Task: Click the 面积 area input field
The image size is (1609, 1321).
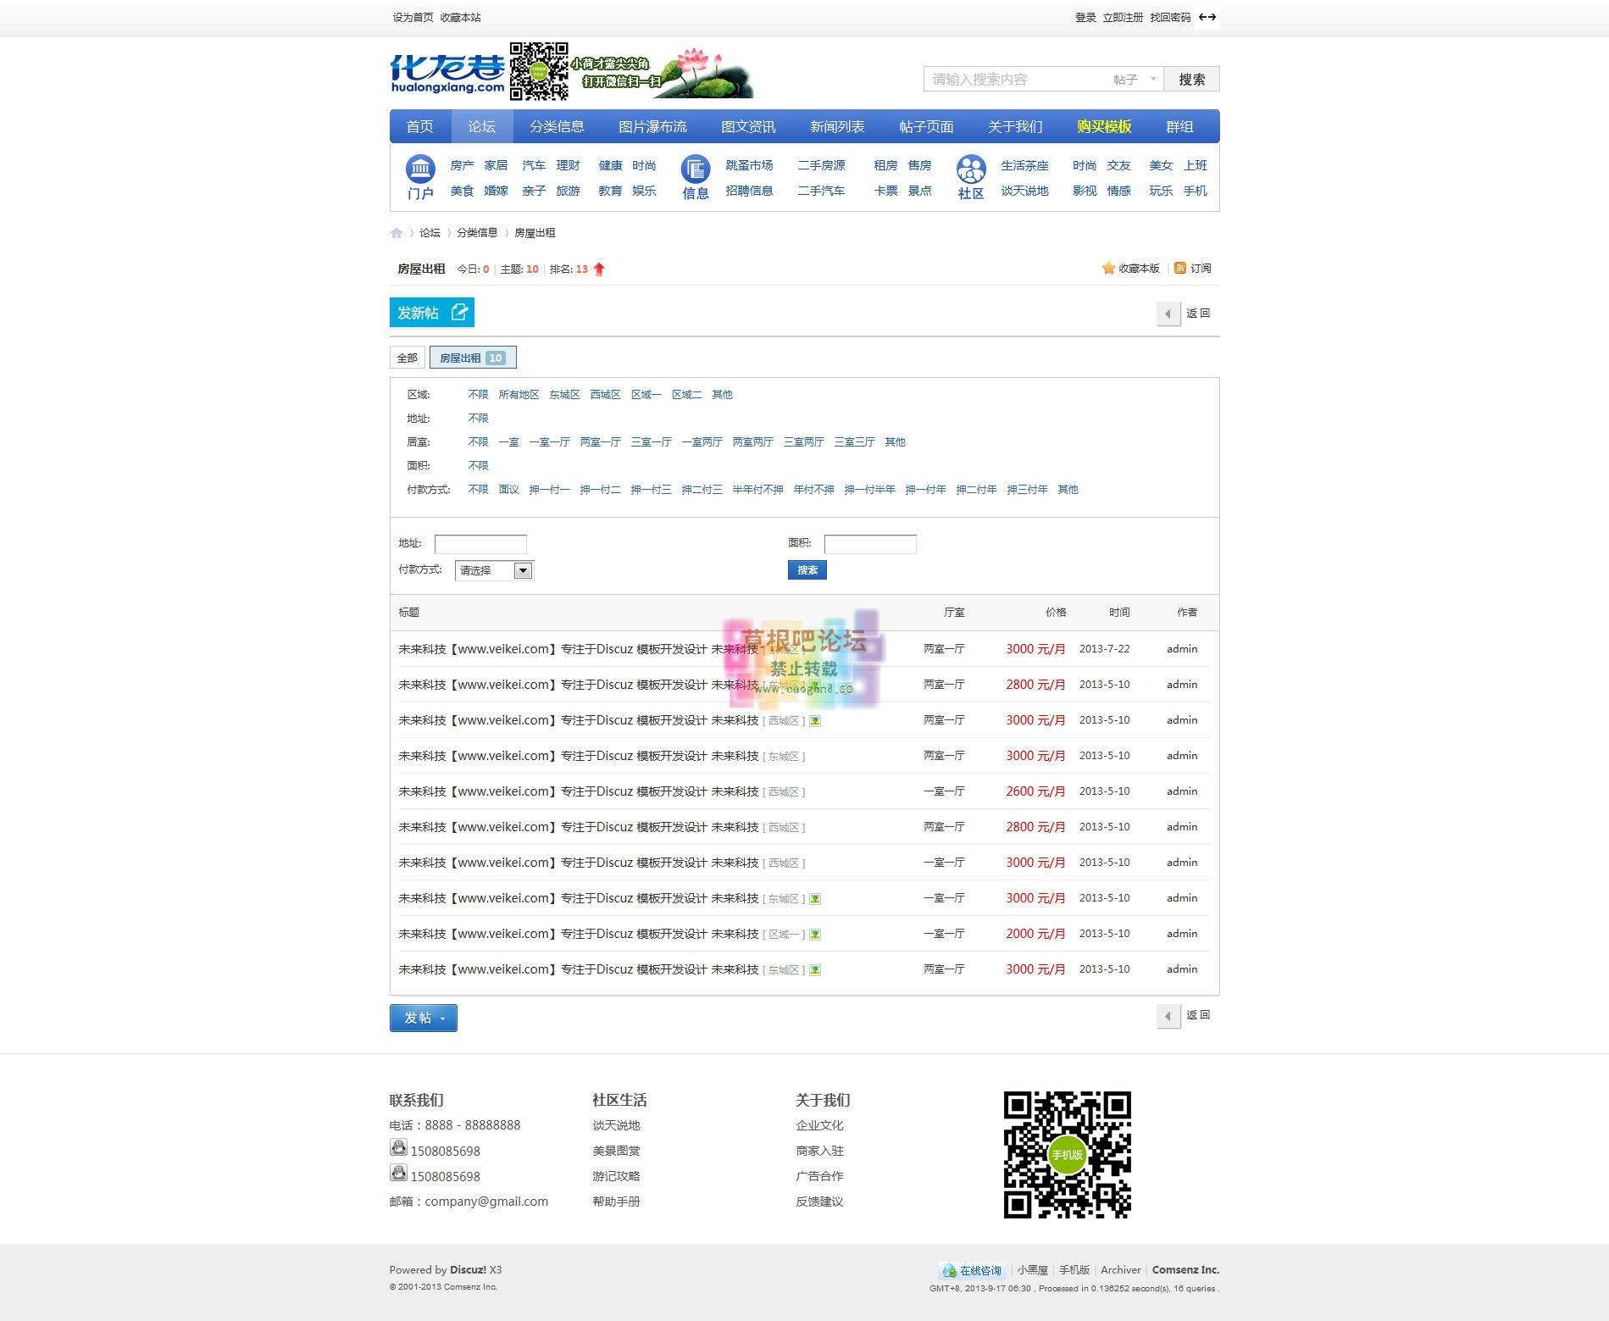Action: 870,544
